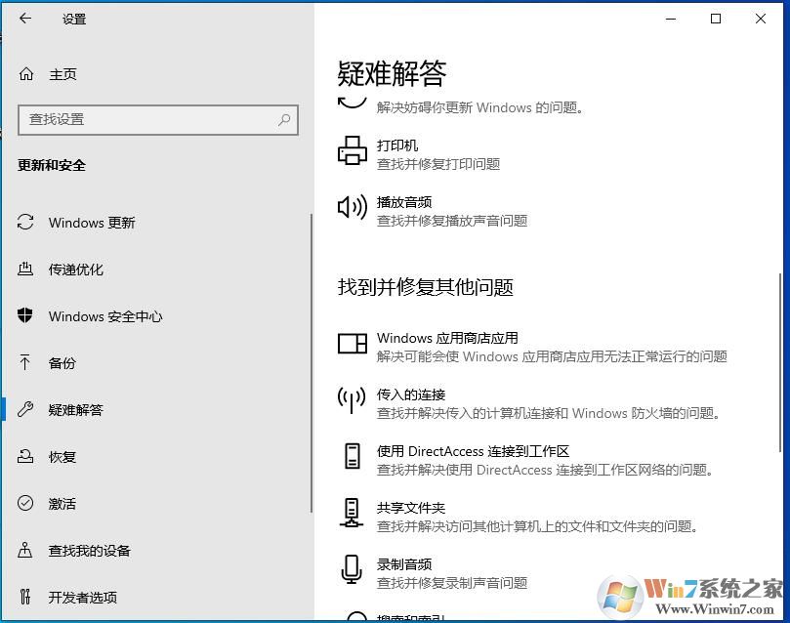Minimize the 设置 window
Image resolution: width=790 pixels, height=623 pixels.
(x=671, y=19)
